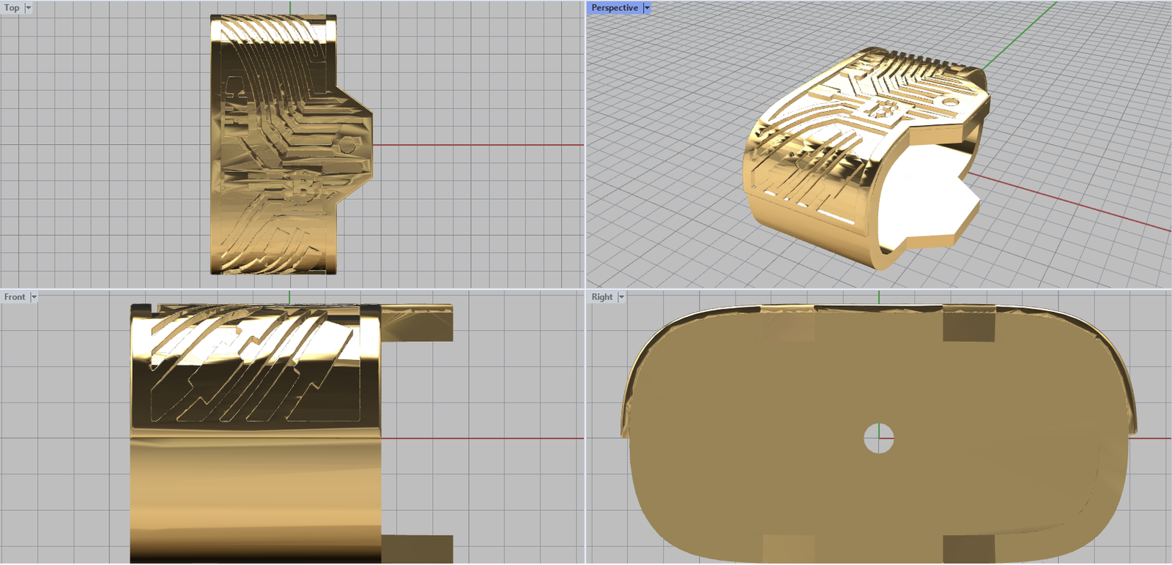This screenshot has height=565, width=1172.
Task: Click the Top viewport title label
Action: coord(12,8)
